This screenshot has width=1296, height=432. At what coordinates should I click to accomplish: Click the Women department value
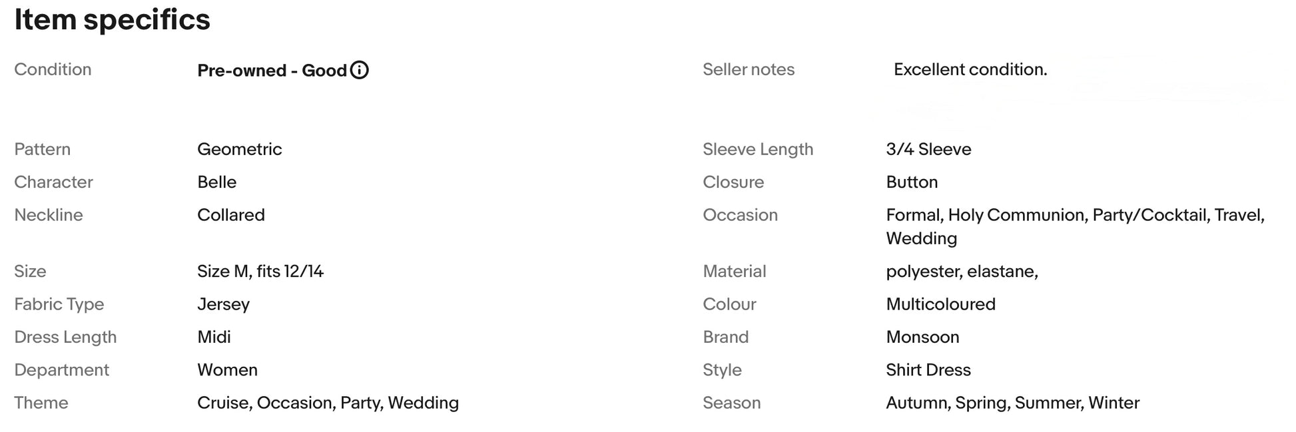point(227,370)
